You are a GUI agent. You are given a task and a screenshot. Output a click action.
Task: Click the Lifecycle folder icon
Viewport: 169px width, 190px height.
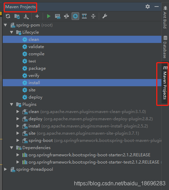(19, 33)
